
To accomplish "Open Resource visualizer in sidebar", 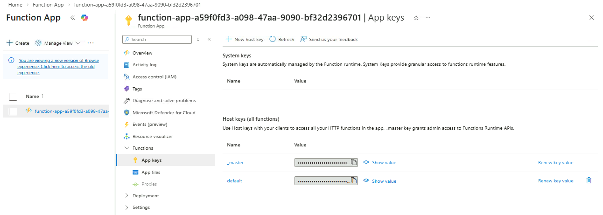I will coord(153,137).
